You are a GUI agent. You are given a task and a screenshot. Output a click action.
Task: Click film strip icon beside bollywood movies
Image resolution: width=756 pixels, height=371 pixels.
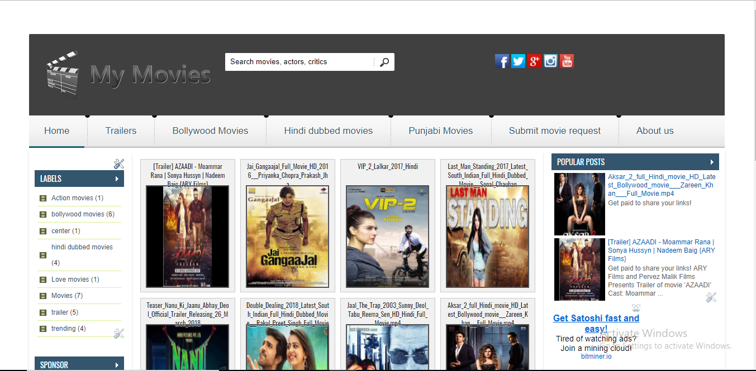pos(43,214)
